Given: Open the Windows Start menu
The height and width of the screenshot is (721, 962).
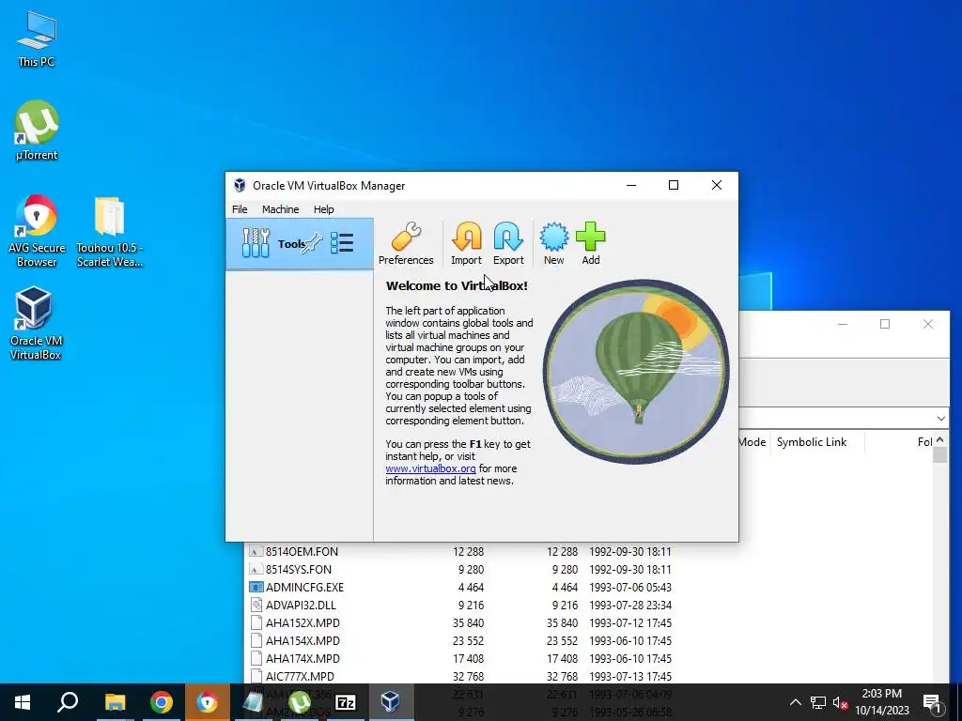Looking at the screenshot, I should pyautogui.click(x=23, y=702).
